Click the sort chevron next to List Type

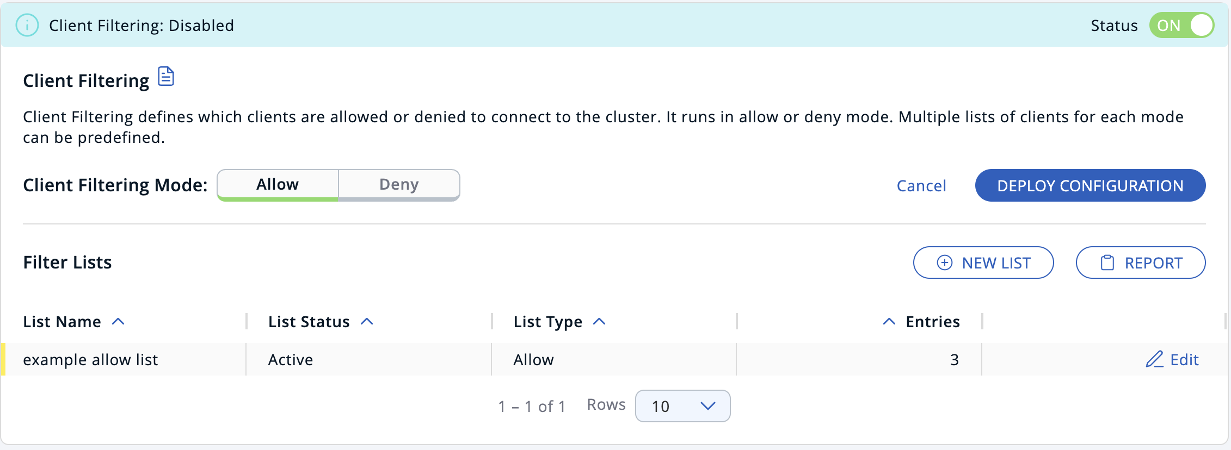click(599, 321)
